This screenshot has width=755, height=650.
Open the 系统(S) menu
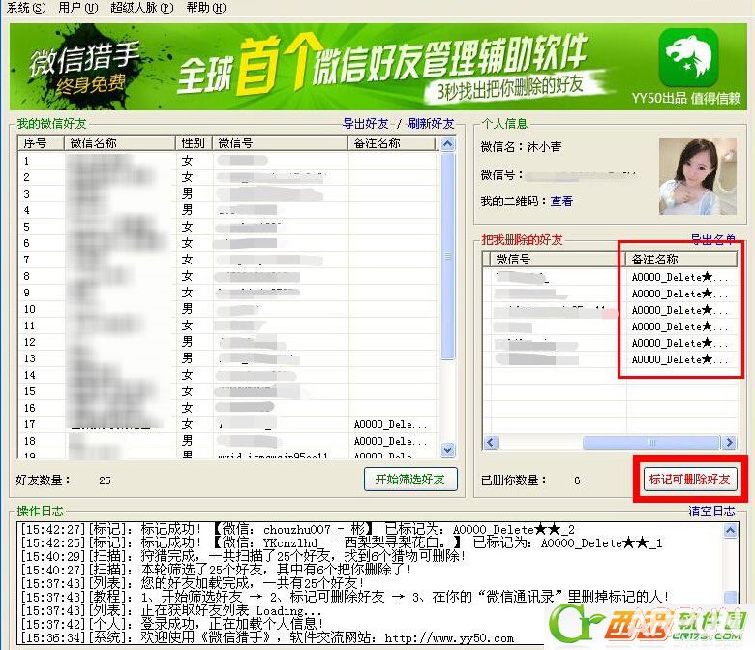click(26, 8)
